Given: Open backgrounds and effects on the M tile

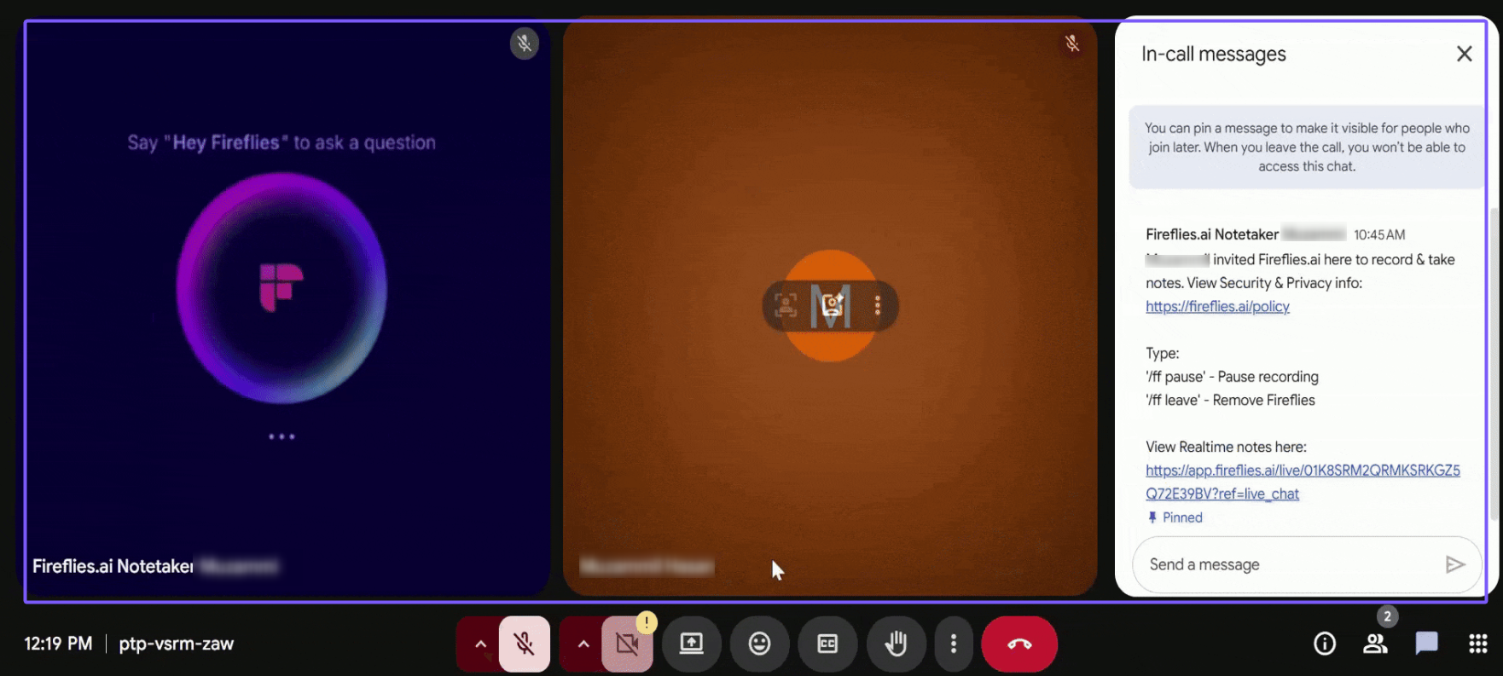Looking at the screenshot, I should 832,304.
